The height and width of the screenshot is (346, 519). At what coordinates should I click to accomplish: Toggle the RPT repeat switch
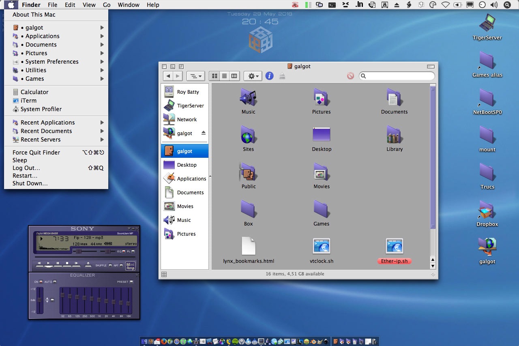[121, 266]
